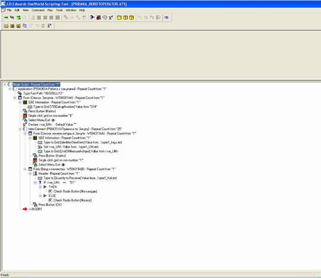Click the ELSE branch arrow icon
The height and width of the screenshot is (278, 321).
pyautogui.click(x=45, y=196)
